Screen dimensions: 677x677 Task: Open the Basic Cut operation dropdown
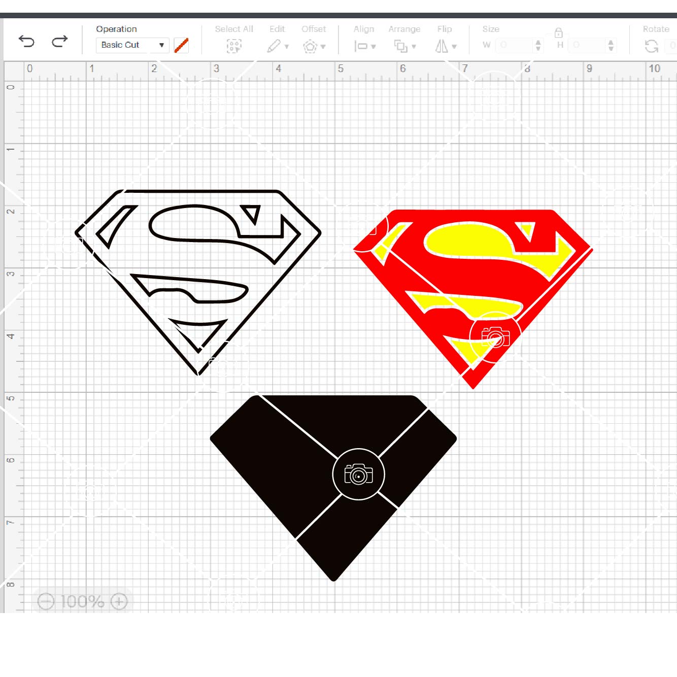tap(132, 45)
